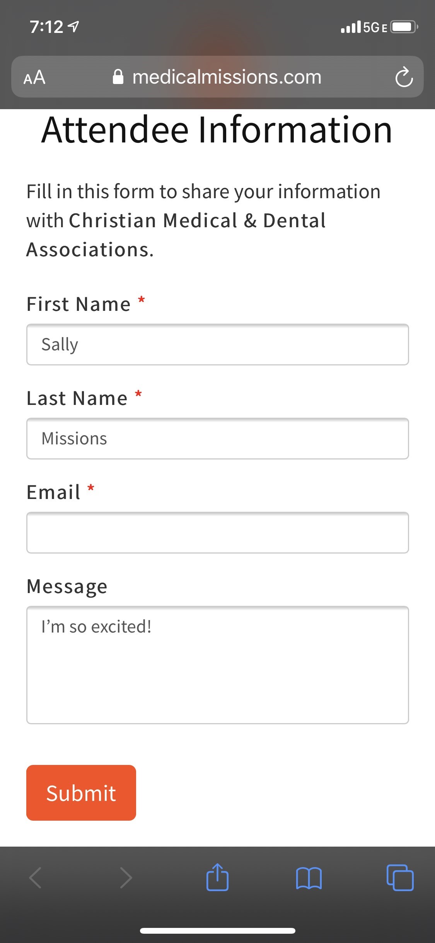
Task: Tap the location arrow beside the time
Action: [x=73, y=27]
